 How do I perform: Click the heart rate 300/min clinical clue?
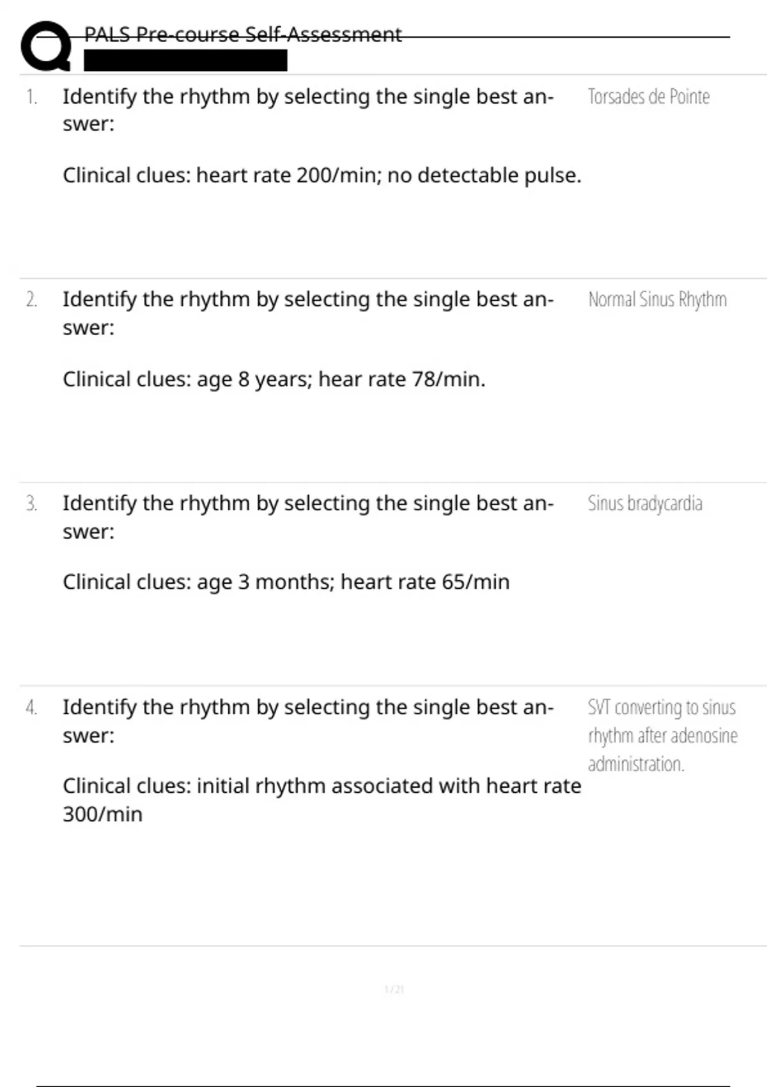pyautogui.click(x=322, y=800)
